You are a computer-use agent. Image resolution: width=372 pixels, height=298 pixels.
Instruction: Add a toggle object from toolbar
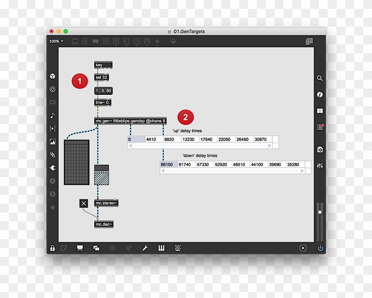106,41
